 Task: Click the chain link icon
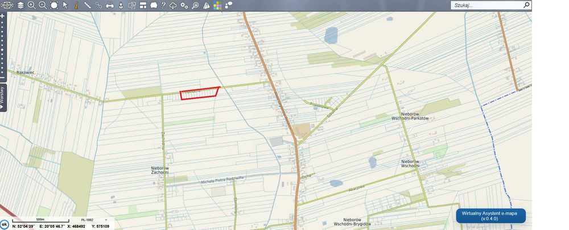(x=98, y=5)
